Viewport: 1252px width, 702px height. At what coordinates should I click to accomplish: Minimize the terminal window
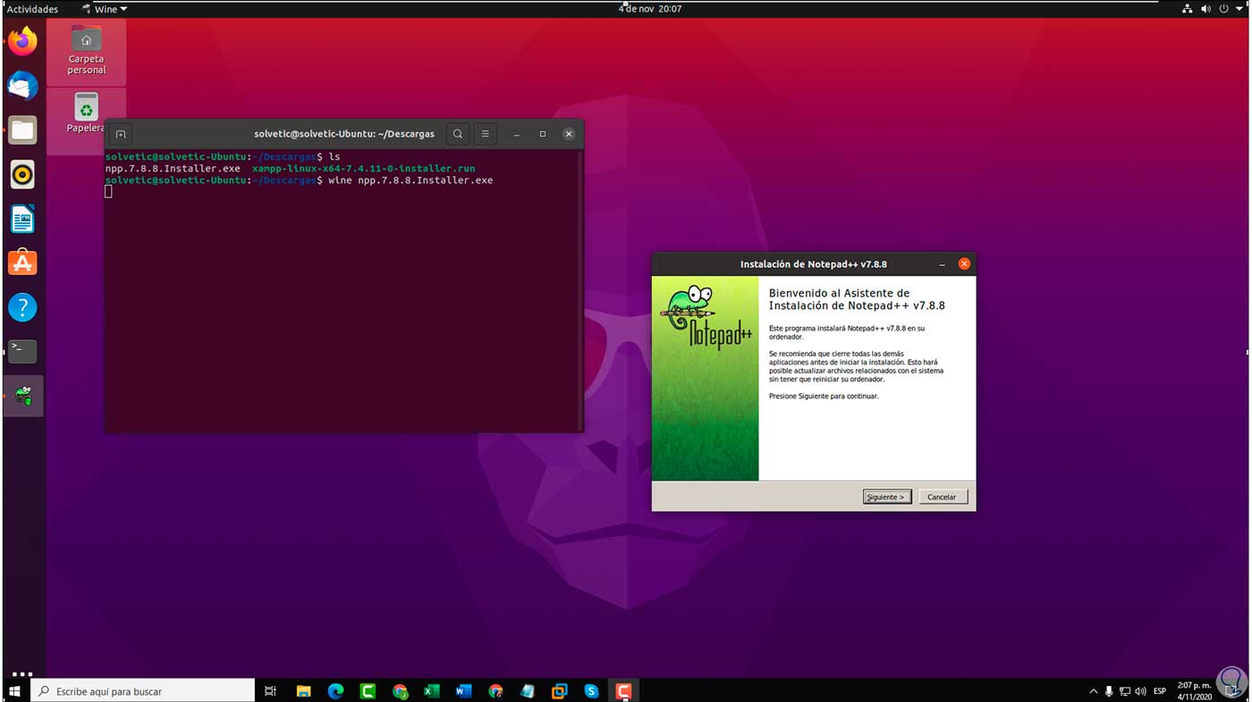pyautogui.click(x=516, y=134)
